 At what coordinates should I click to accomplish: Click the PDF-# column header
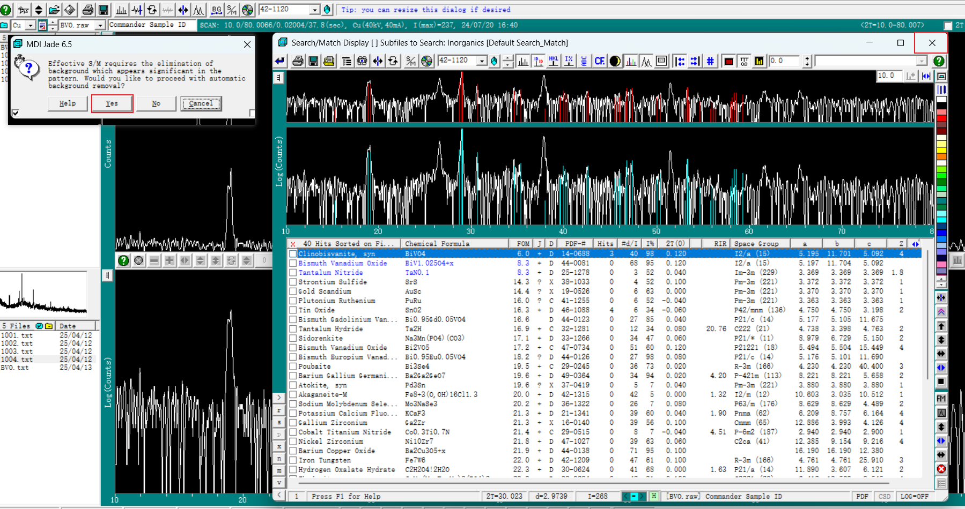[x=576, y=244]
